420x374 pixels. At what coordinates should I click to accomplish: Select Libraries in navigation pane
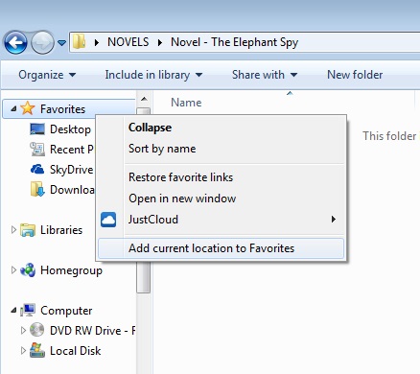click(x=61, y=230)
